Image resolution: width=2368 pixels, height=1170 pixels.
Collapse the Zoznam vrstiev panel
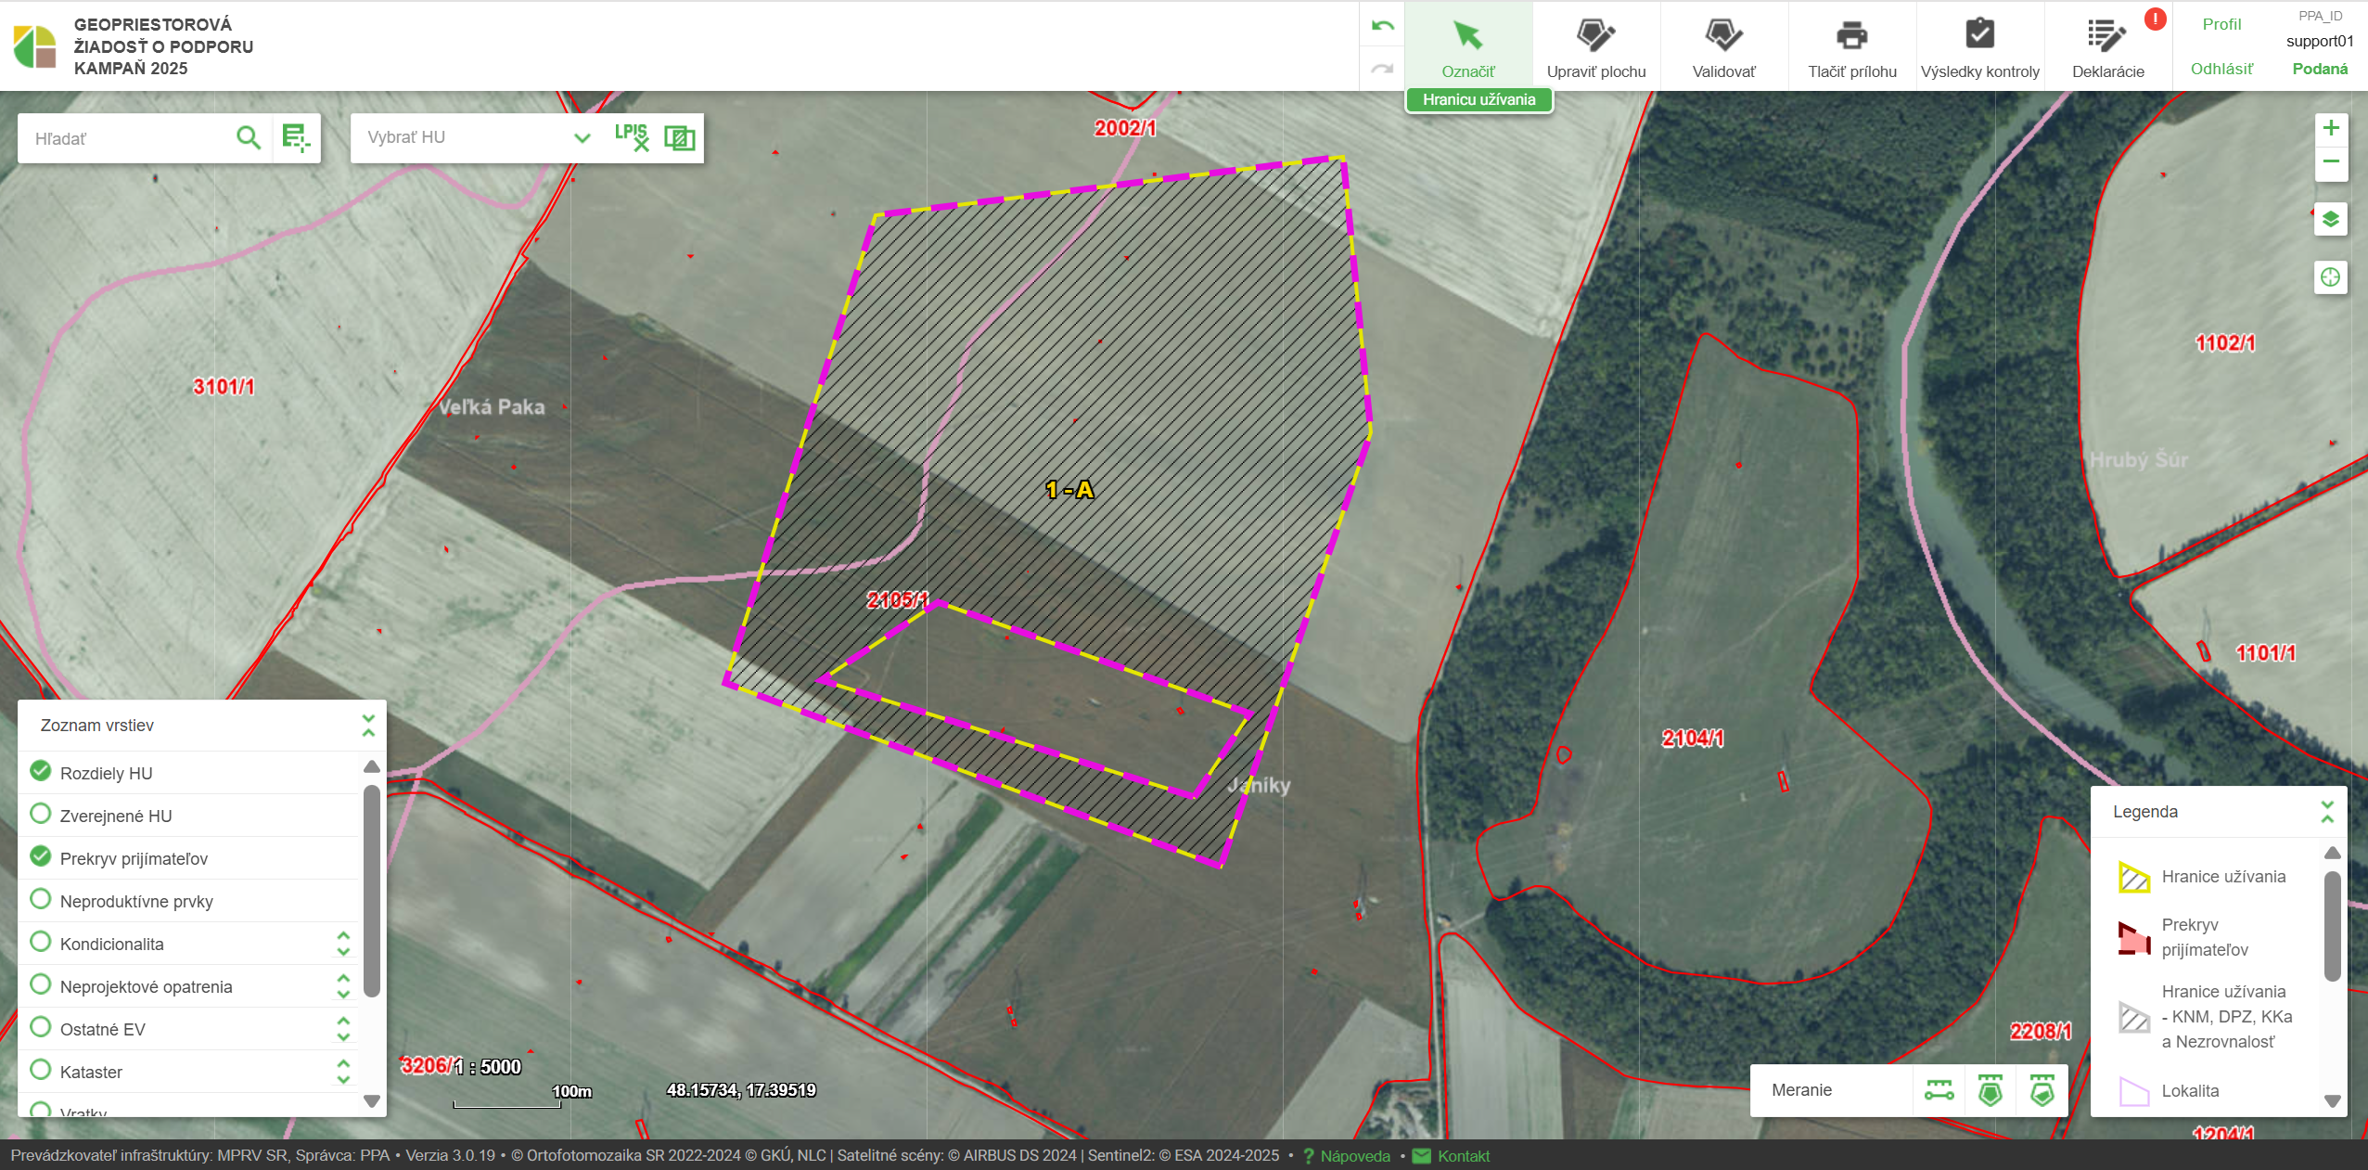[368, 726]
